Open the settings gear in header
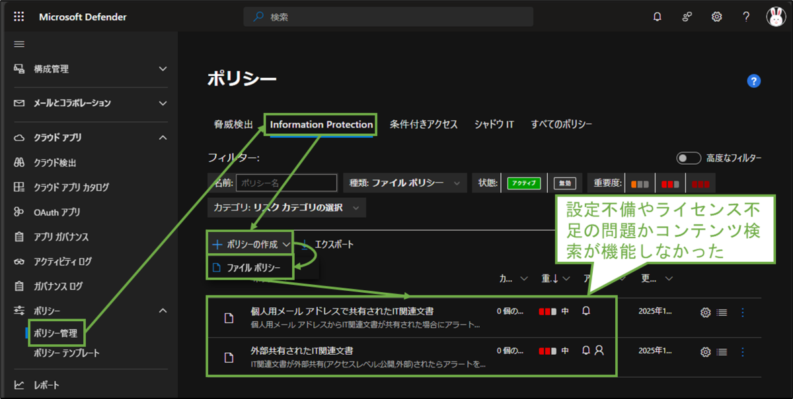This screenshot has width=793, height=399. [x=716, y=16]
